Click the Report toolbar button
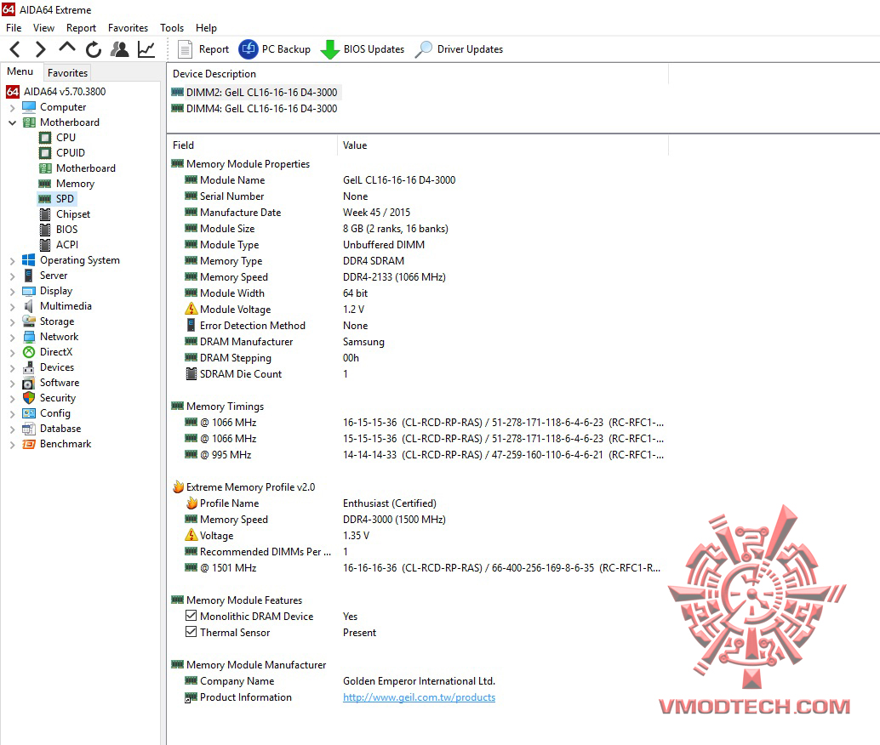The height and width of the screenshot is (745, 880). (x=203, y=49)
